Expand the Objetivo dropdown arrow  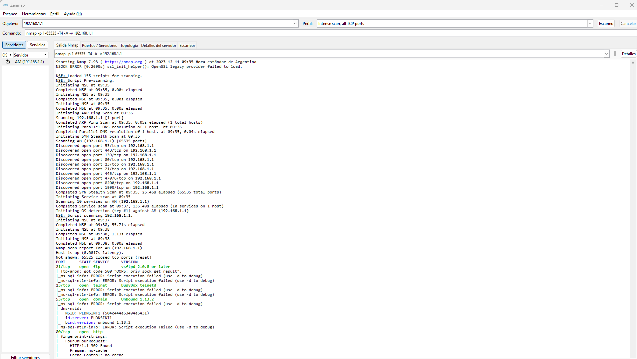295,24
